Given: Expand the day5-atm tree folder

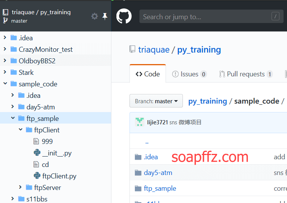Looking at the screenshot, I should tap(13, 107).
